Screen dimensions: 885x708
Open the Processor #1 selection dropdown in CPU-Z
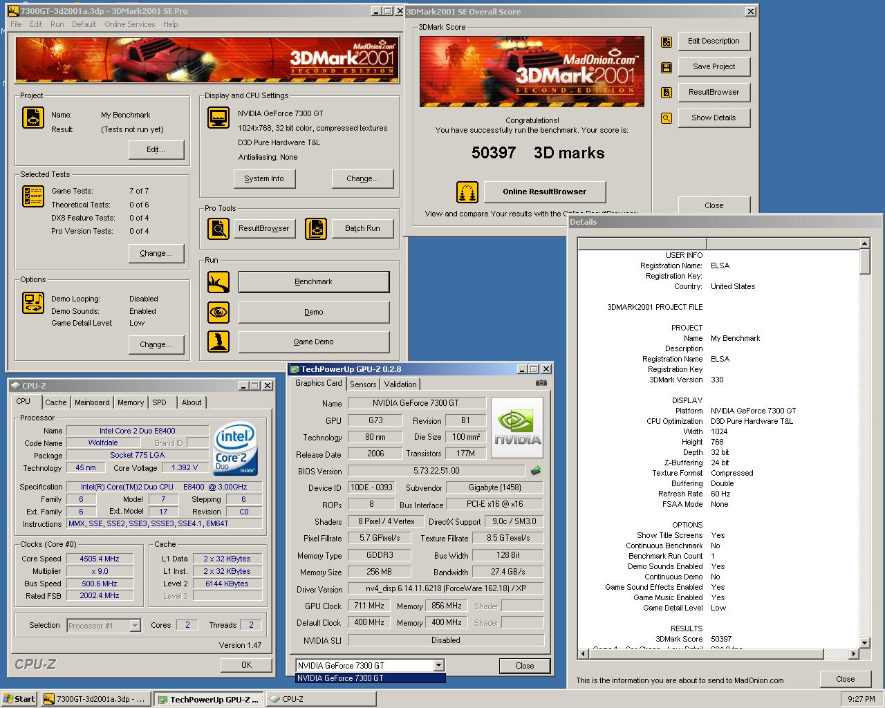pyautogui.click(x=136, y=626)
